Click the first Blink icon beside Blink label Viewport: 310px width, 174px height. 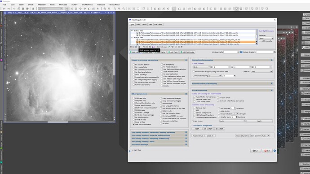coord(136,47)
